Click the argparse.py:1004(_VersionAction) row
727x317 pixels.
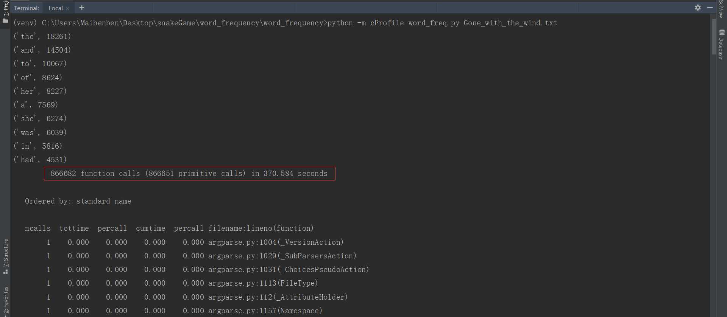click(x=195, y=242)
